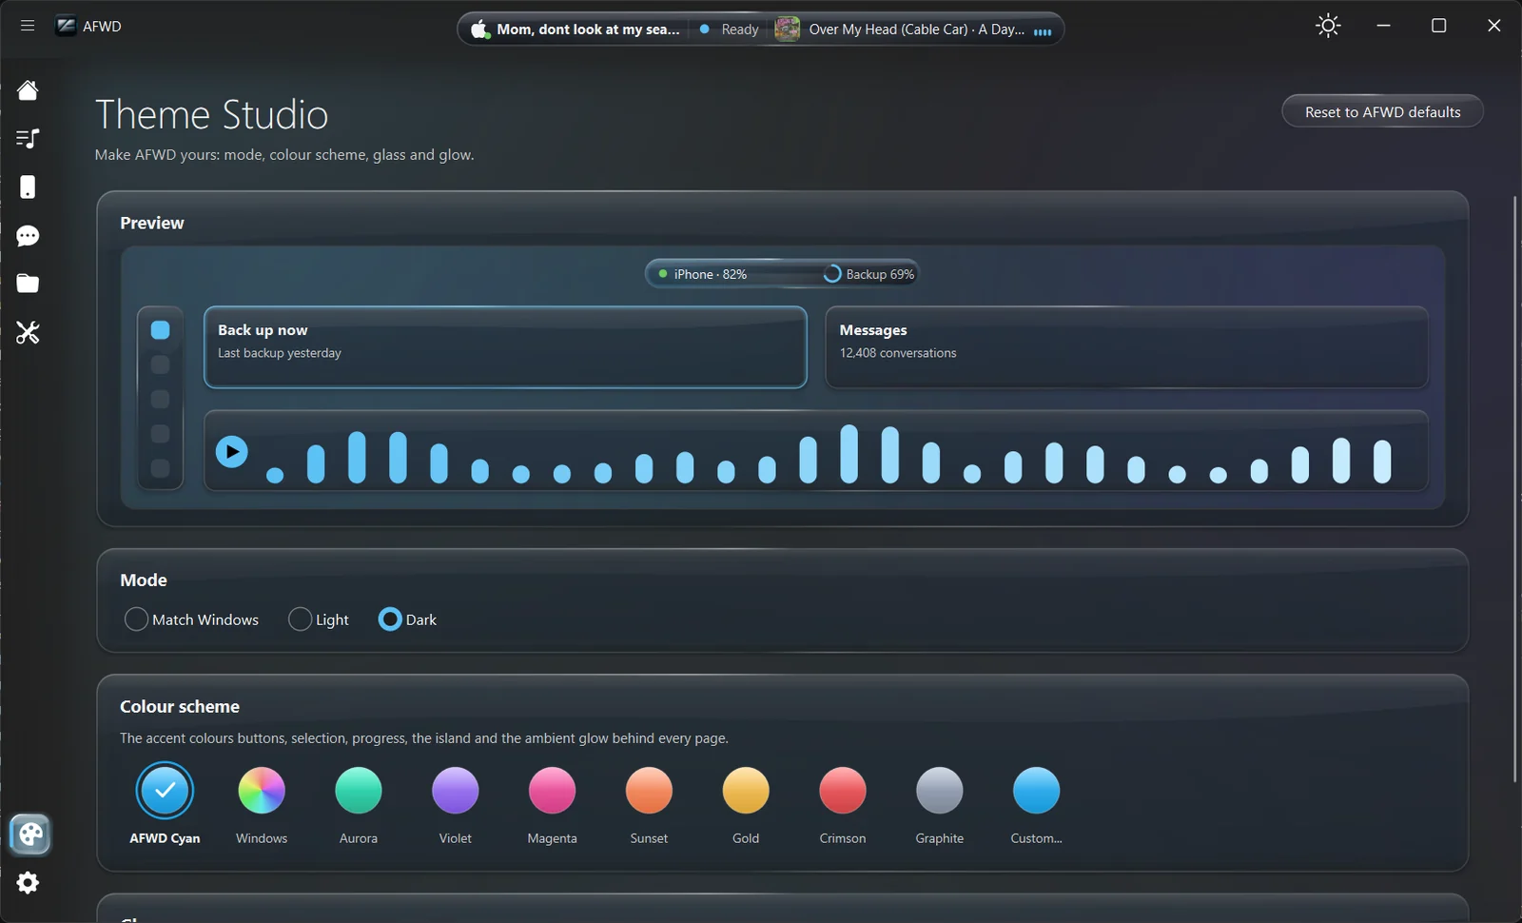Screen dimensions: 1522x923
Task: Click the equalizer bars icon in the island
Action: point(1043,31)
